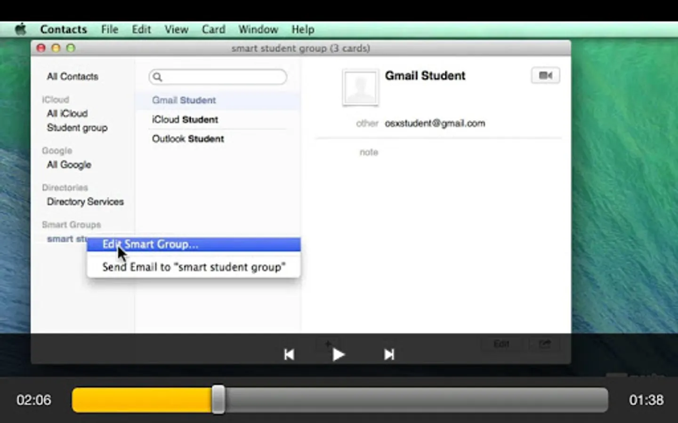Click the note field label
678x423 pixels.
[369, 152]
